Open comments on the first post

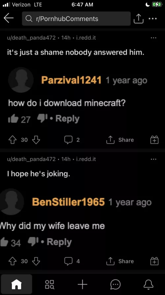click(x=72, y=140)
